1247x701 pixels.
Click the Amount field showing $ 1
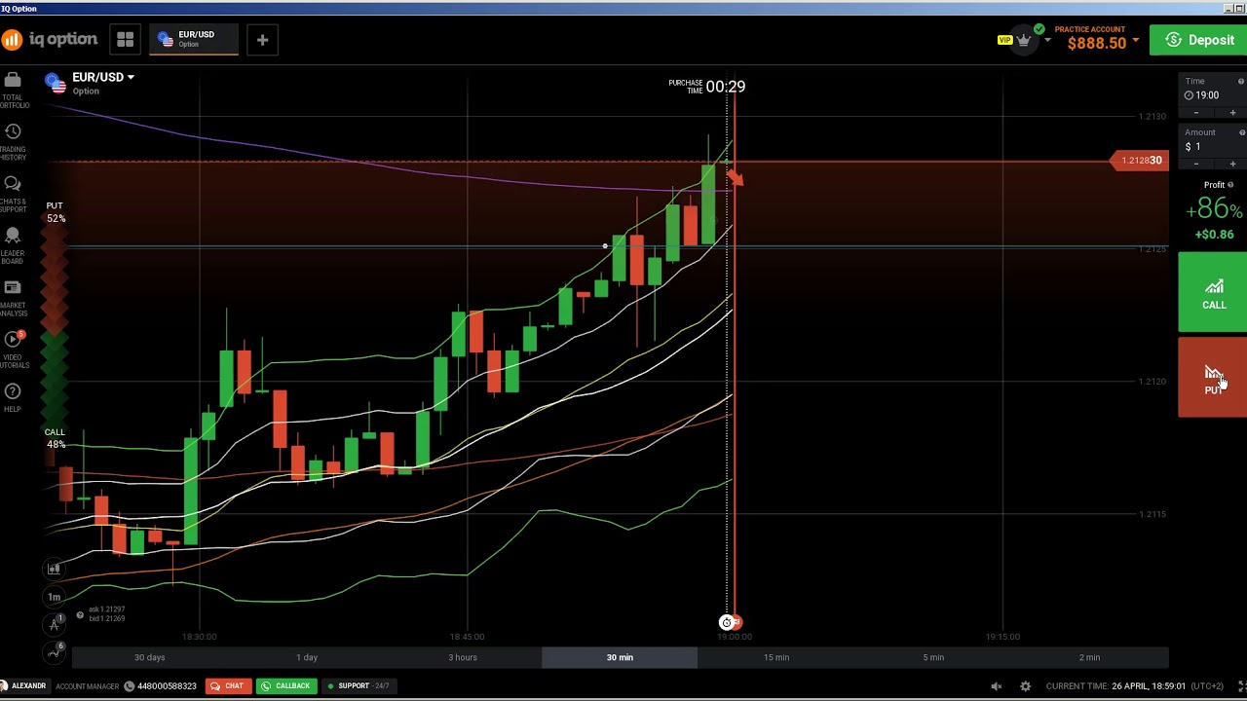[x=1213, y=146]
